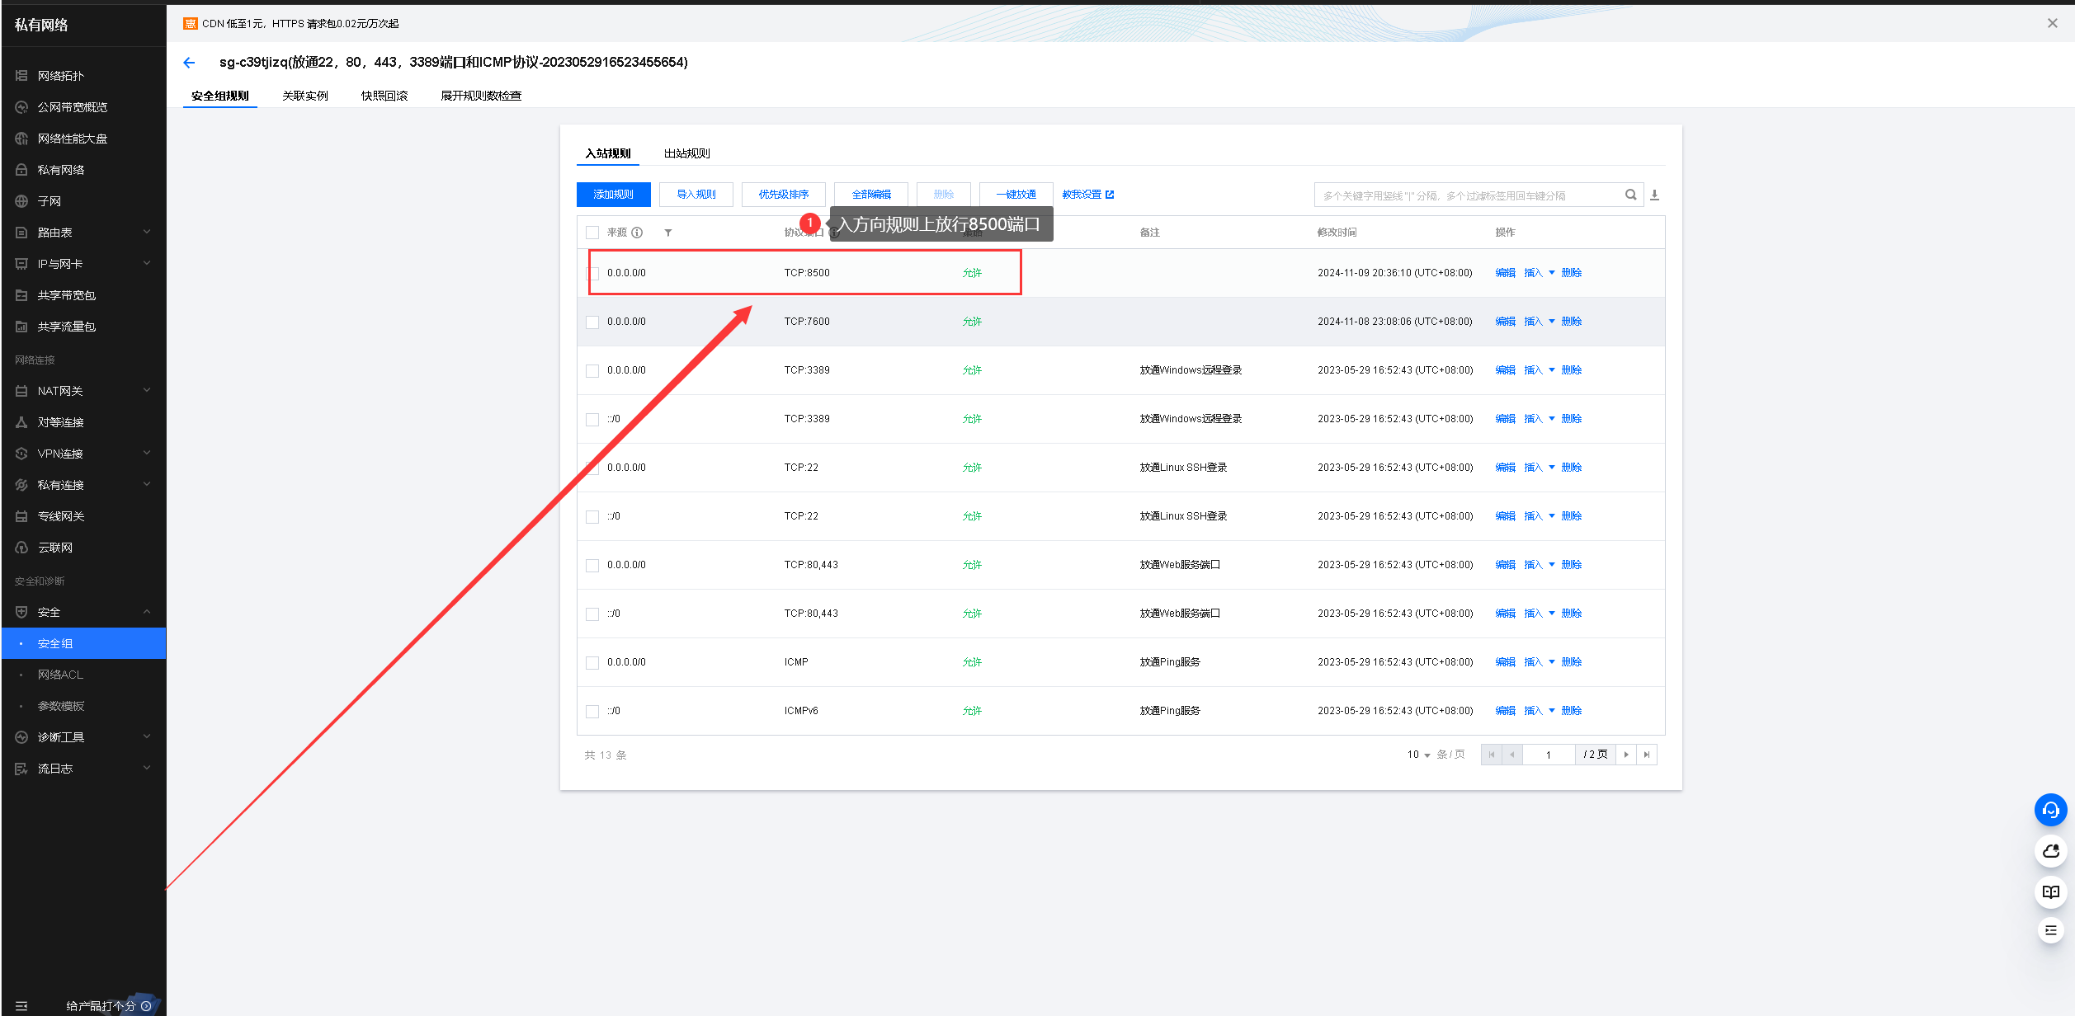Click the documentation book icon on right
2075x1016 pixels.
pyautogui.click(x=2050, y=891)
